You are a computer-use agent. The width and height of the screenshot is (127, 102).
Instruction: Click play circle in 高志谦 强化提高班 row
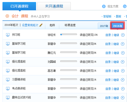point(123,71)
